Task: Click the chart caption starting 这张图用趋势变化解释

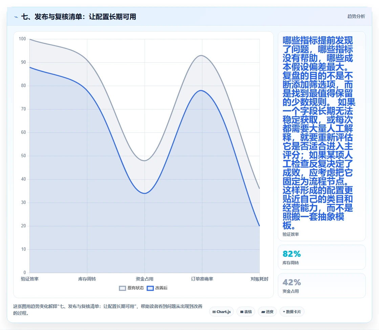Action: pos(108,310)
